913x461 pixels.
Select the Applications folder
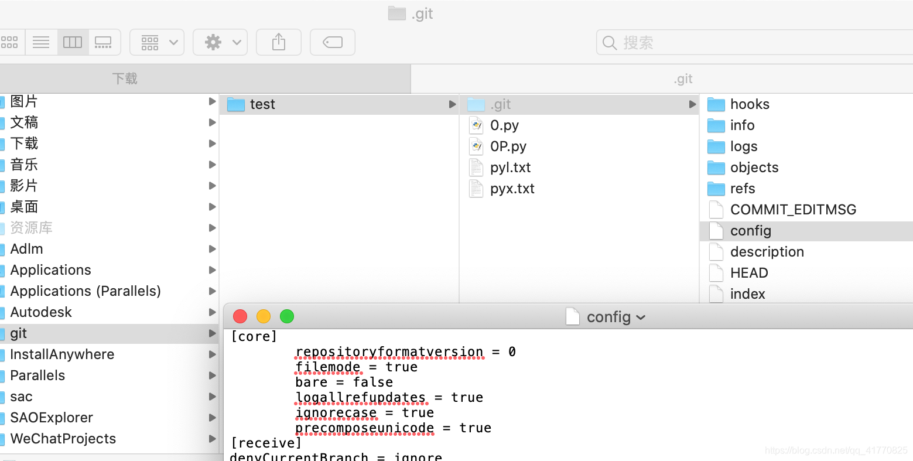tap(109, 270)
